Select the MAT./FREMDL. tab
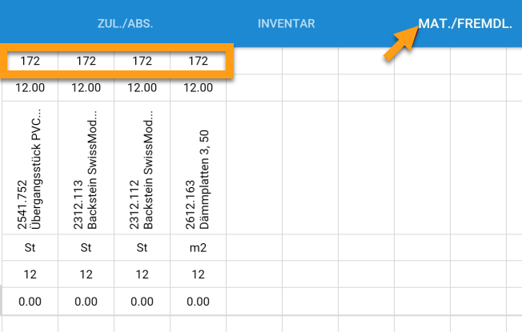 465,24
